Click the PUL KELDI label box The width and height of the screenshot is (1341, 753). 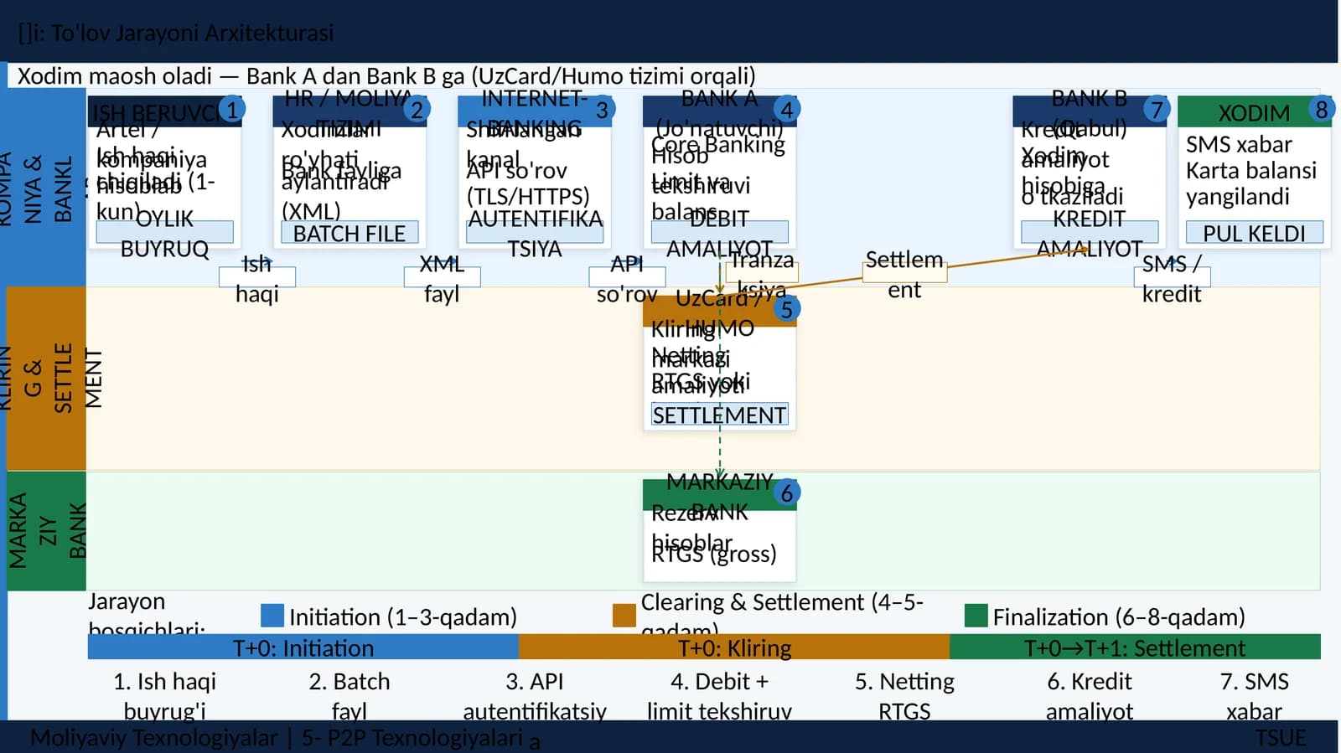[1255, 233]
